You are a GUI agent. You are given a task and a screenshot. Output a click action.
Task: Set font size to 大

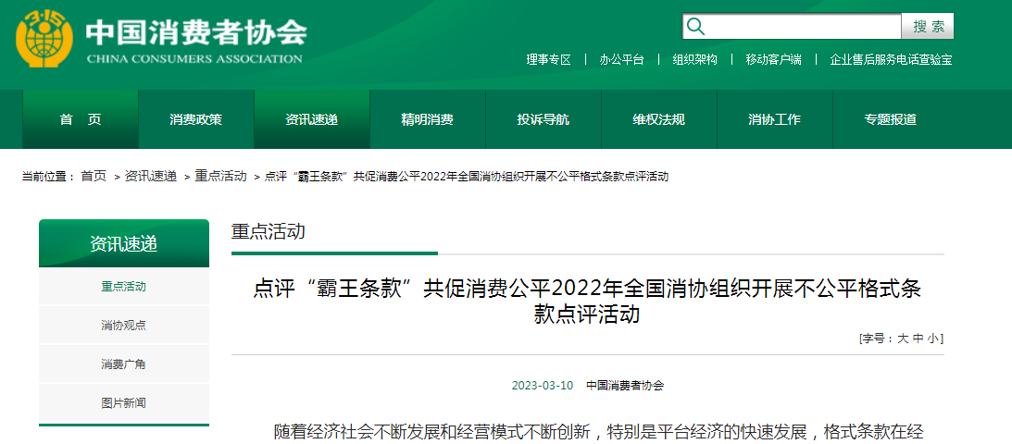[902, 339]
